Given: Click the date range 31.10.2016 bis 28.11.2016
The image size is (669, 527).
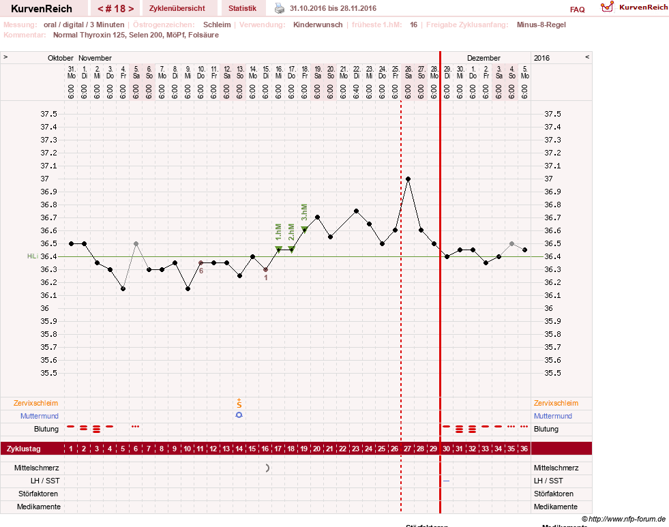Looking at the screenshot, I should (x=333, y=8).
